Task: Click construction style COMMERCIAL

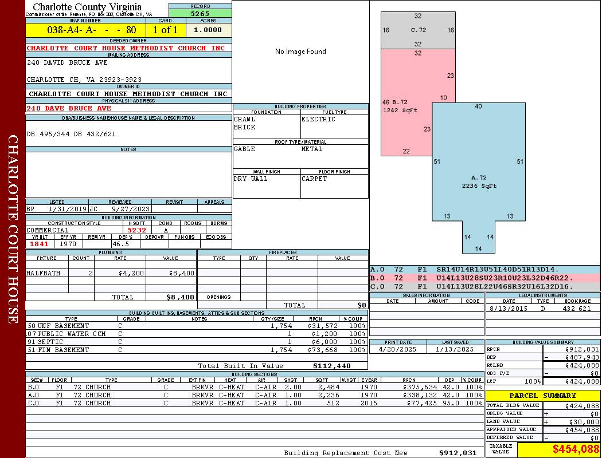Action: [x=48, y=230]
